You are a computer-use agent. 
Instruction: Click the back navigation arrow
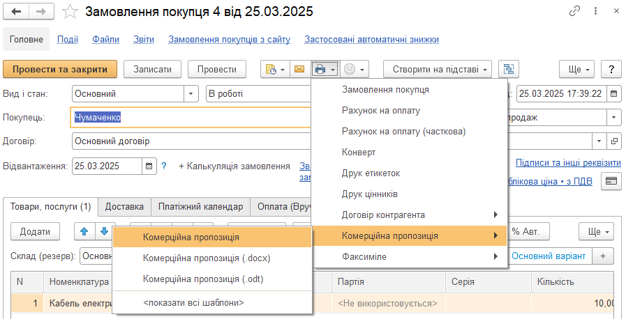point(16,12)
